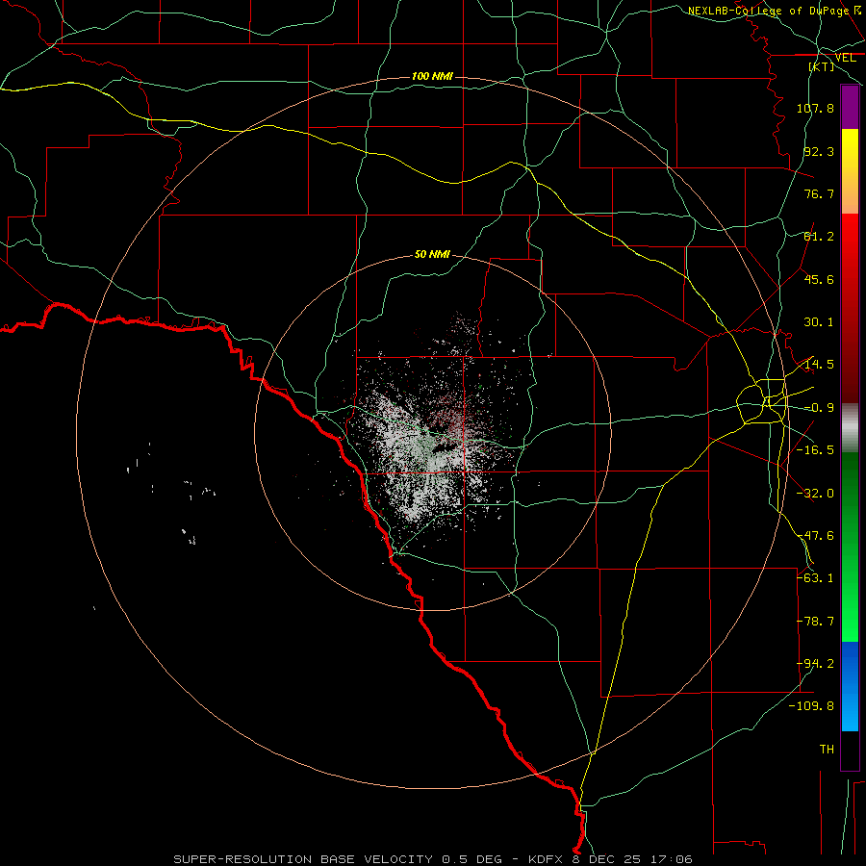866x866 pixels.
Task: Click the 14.5 velocity scale value
Action: click(x=819, y=365)
